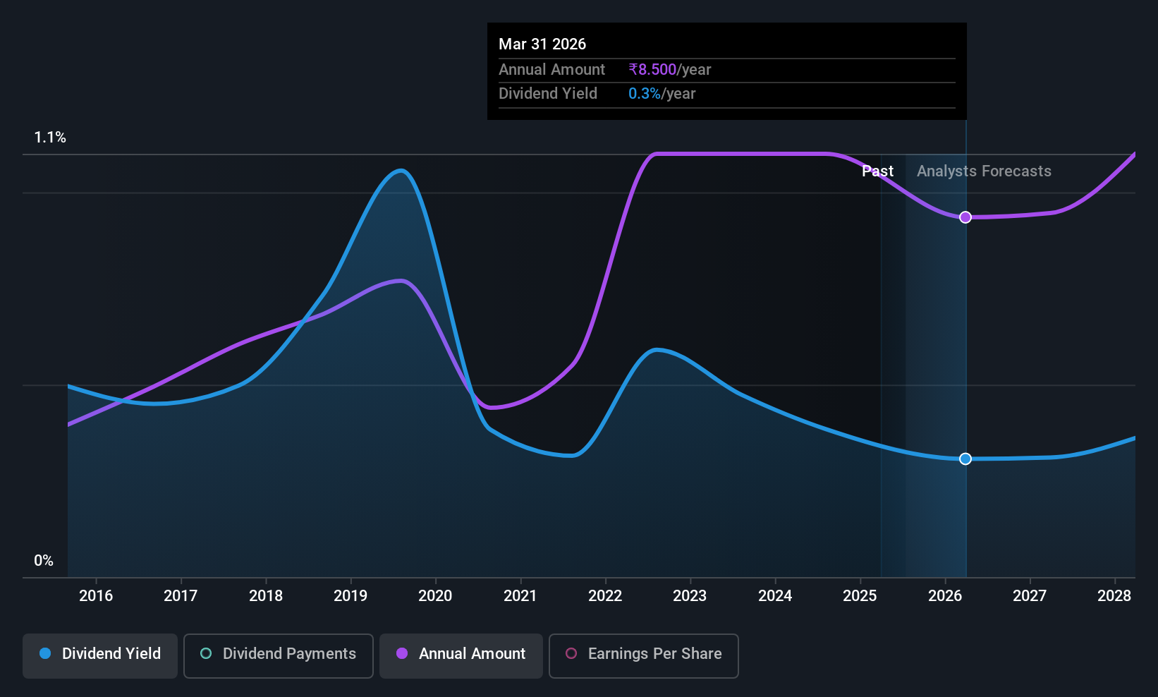
Task: Click the 2016 x-axis label
Action: 96,596
